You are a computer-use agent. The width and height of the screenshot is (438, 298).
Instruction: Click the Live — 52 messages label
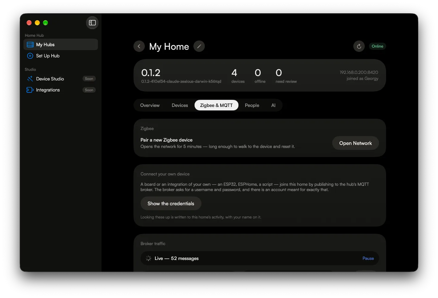click(x=177, y=258)
